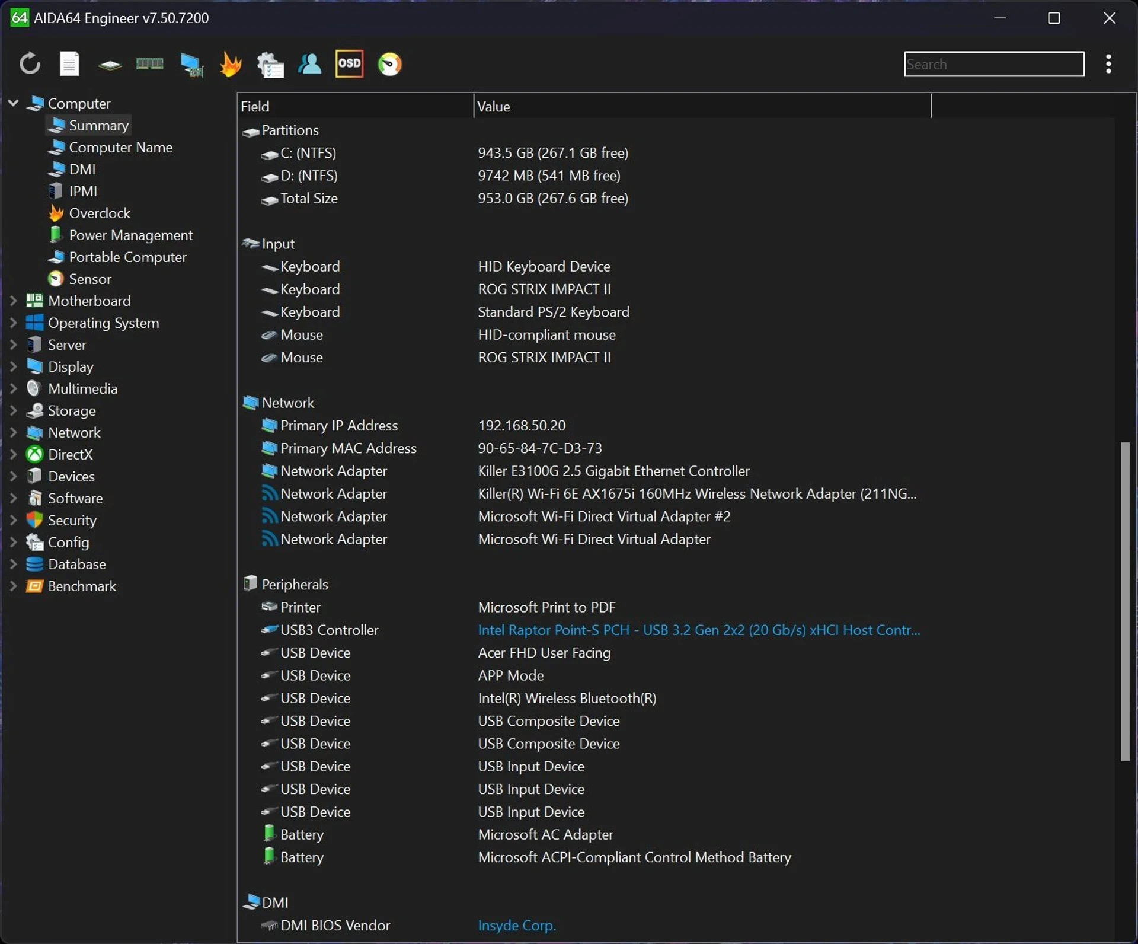Select the Printer row
This screenshot has width=1138, height=944.
[x=584, y=607]
